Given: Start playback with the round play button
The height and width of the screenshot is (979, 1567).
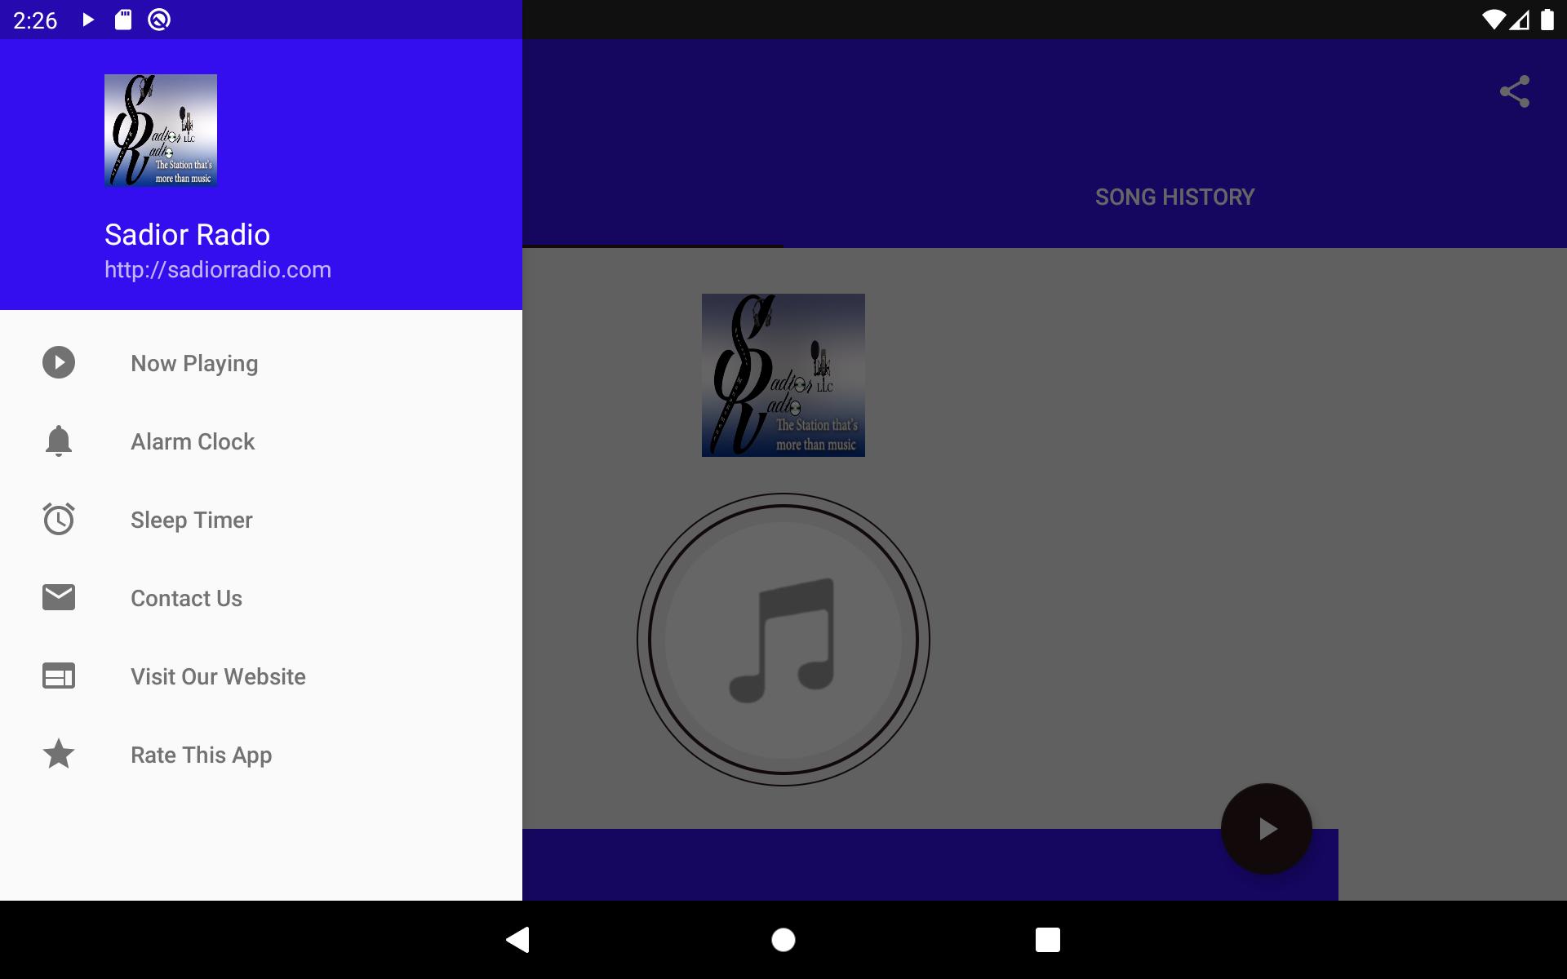Looking at the screenshot, I should pos(1267,829).
